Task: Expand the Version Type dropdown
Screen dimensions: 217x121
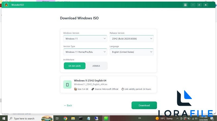Action: click(85, 52)
